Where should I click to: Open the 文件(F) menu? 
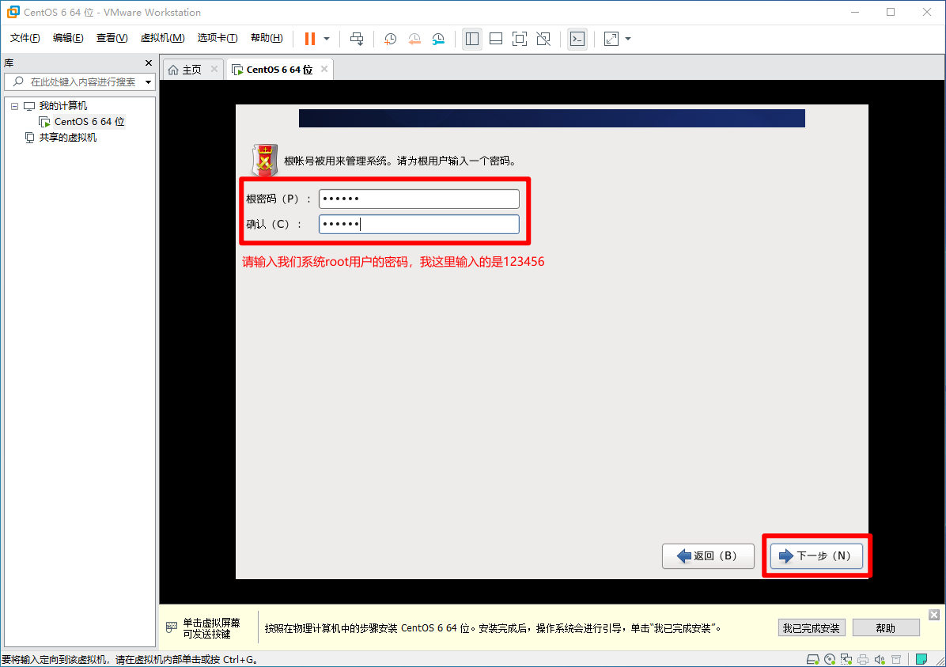coord(25,38)
